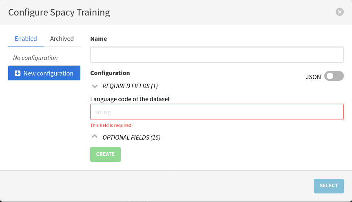Screen dimensions: 352x202
Task: Click the New configuration button
Action: [x=44, y=73]
